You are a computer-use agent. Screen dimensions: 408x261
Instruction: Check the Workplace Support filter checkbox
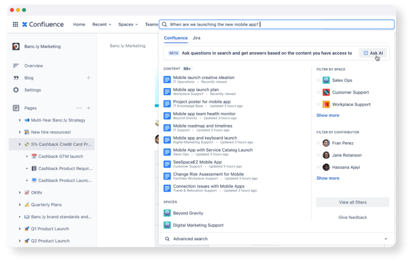click(318, 104)
